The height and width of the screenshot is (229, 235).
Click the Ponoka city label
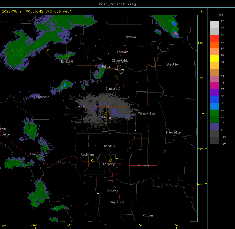tap(131, 37)
